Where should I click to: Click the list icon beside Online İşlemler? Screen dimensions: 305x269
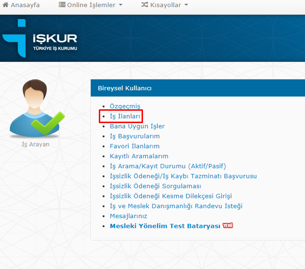(x=62, y=5)
